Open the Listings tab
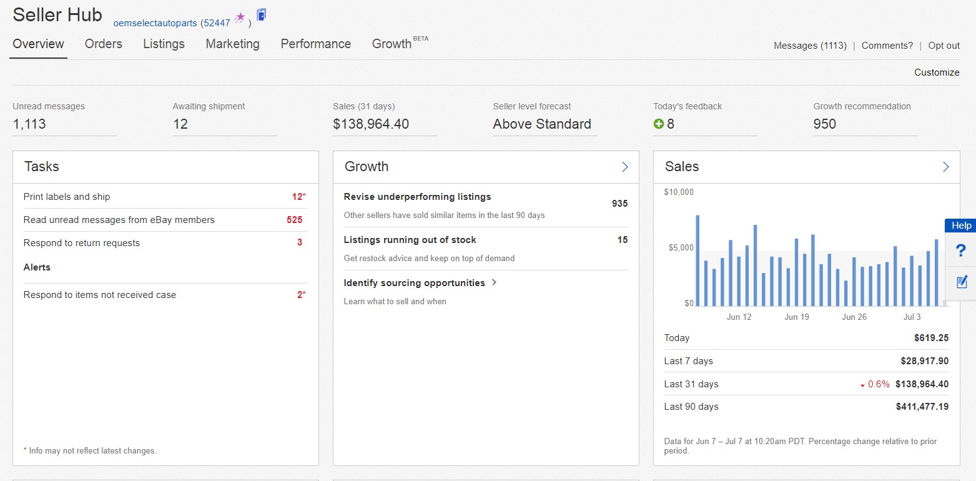This screenshot has width=976, height=481. pos(164,44)
